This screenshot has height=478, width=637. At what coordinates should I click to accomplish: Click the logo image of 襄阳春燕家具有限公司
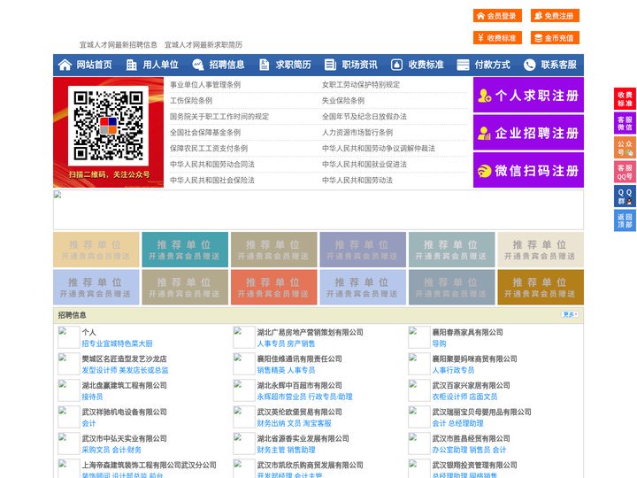tap(418, 337)
